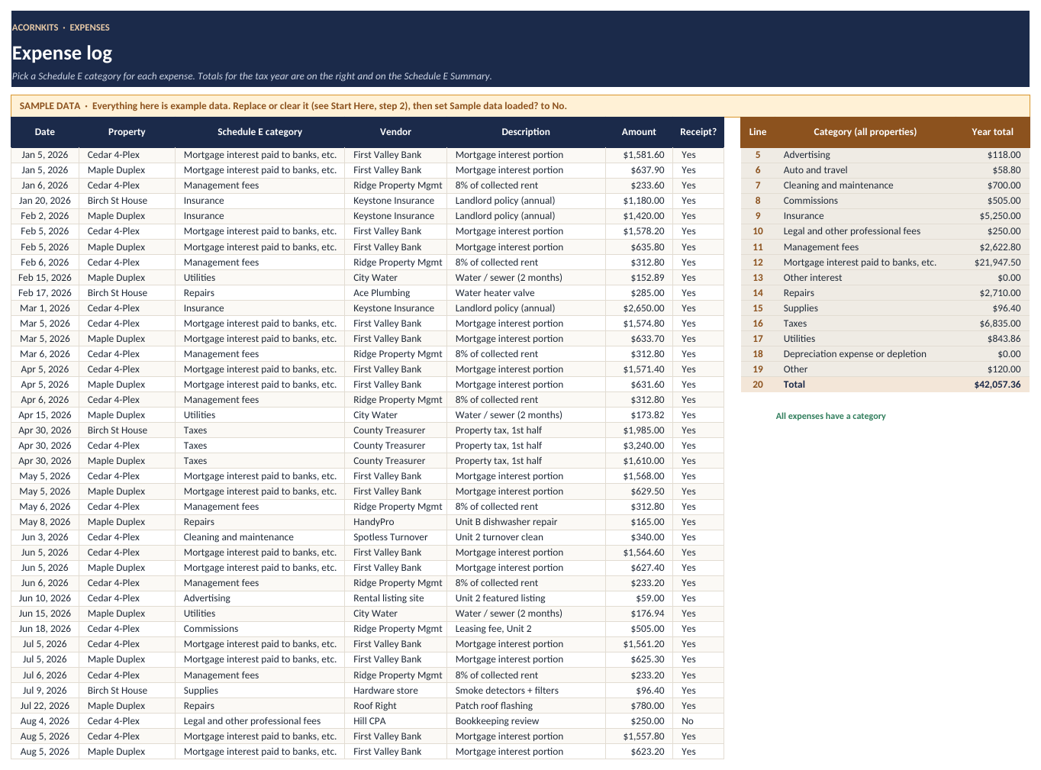
Task: Select the Auto and travel summary row
Action: coord(885,170)
